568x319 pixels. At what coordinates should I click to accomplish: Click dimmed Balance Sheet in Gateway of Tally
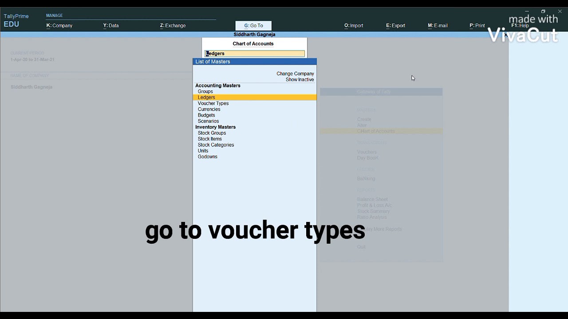click(372, 199)
